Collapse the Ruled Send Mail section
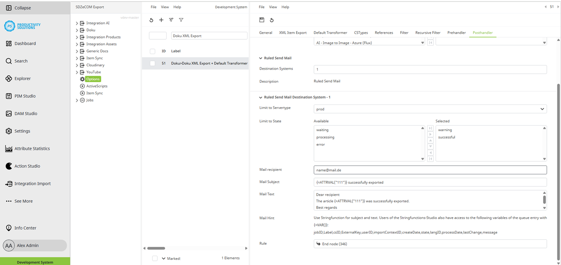 coord(260,58)
